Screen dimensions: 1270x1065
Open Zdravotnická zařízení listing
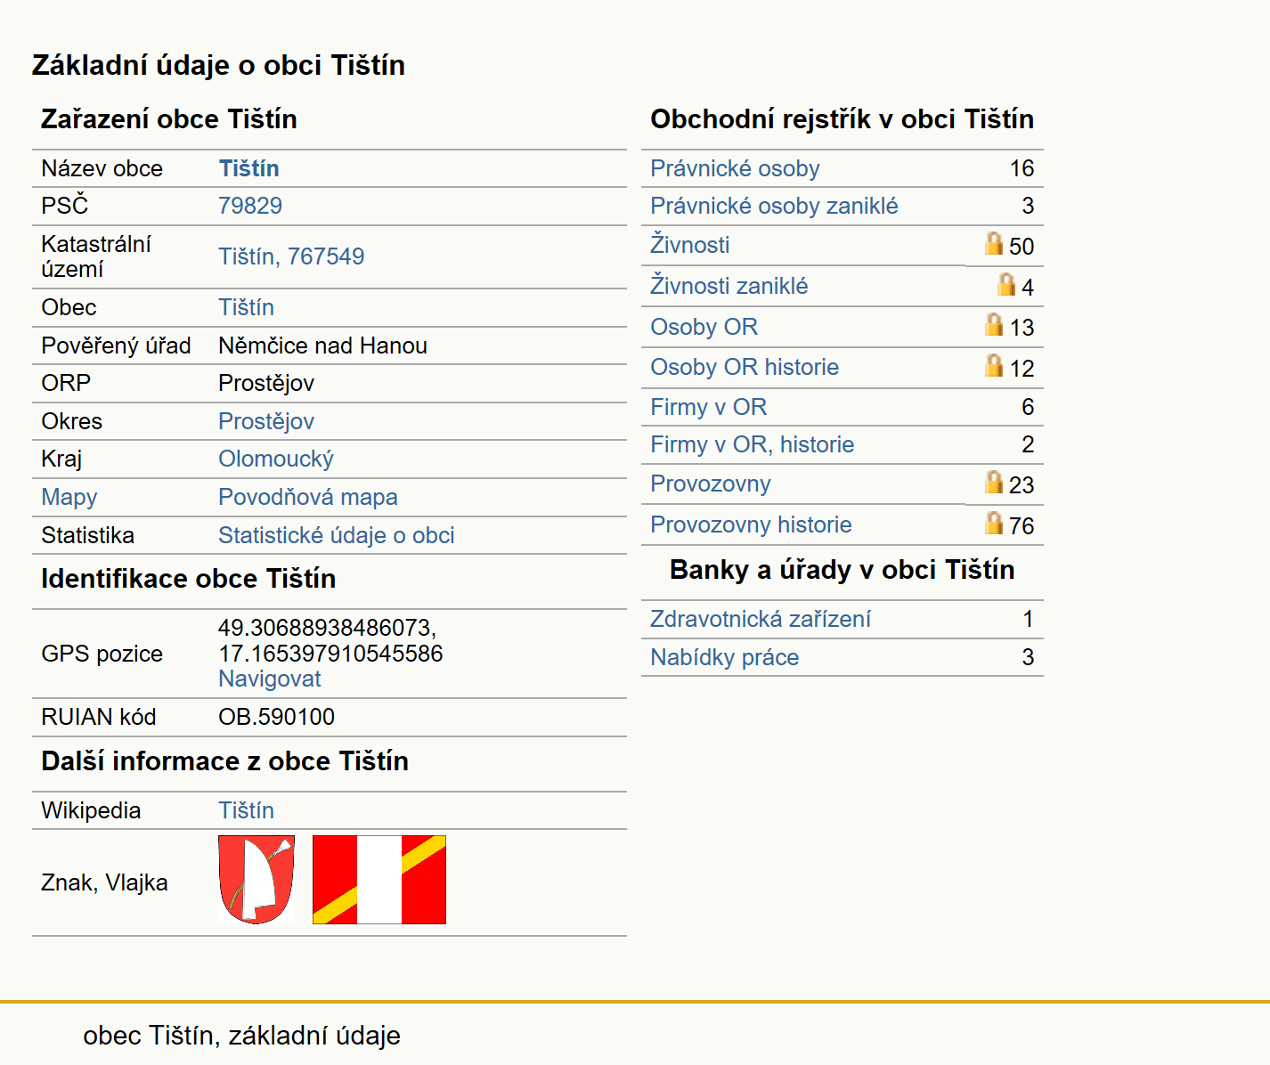click(x=761, y=619)
